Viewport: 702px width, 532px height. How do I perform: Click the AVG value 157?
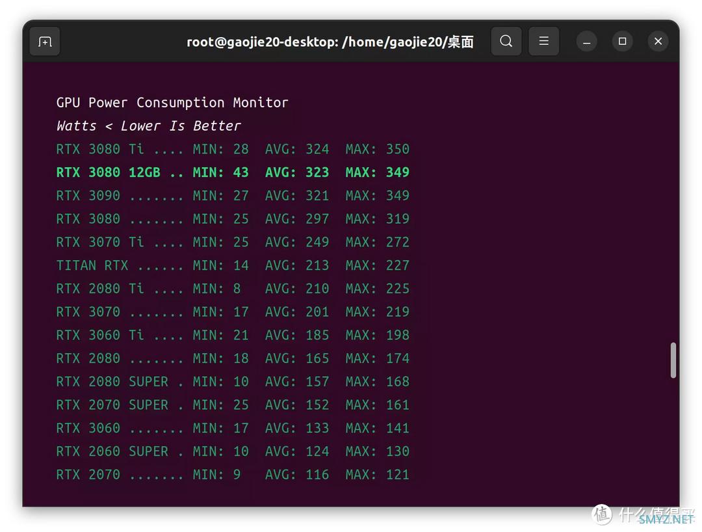pyautogui.click(x=317, y=382)
